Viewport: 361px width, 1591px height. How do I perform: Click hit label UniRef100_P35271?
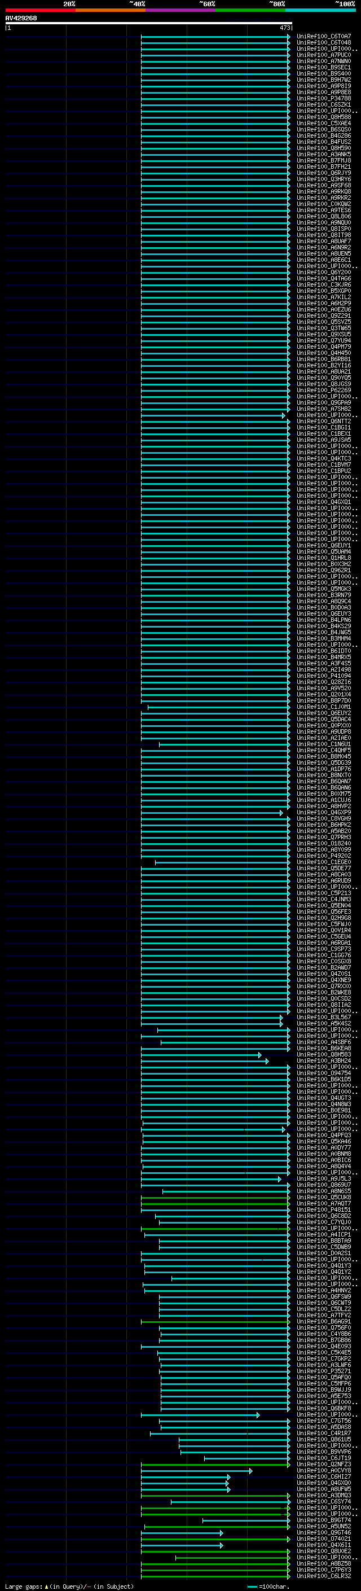click(x=323, y=1371)
